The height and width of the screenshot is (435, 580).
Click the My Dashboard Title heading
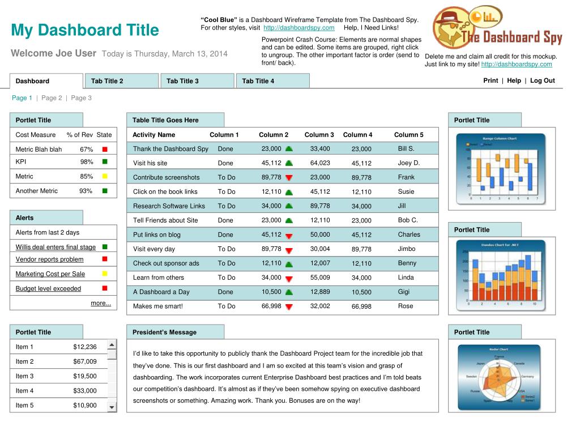(85, 31)
